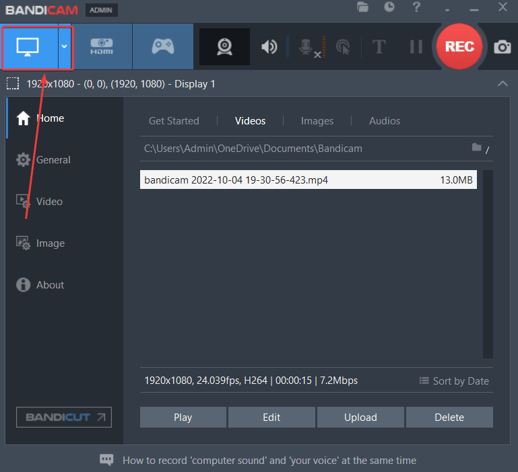Switch to the Videos tab
Viewport: 518px width, 472px height.
pos(250,121)
